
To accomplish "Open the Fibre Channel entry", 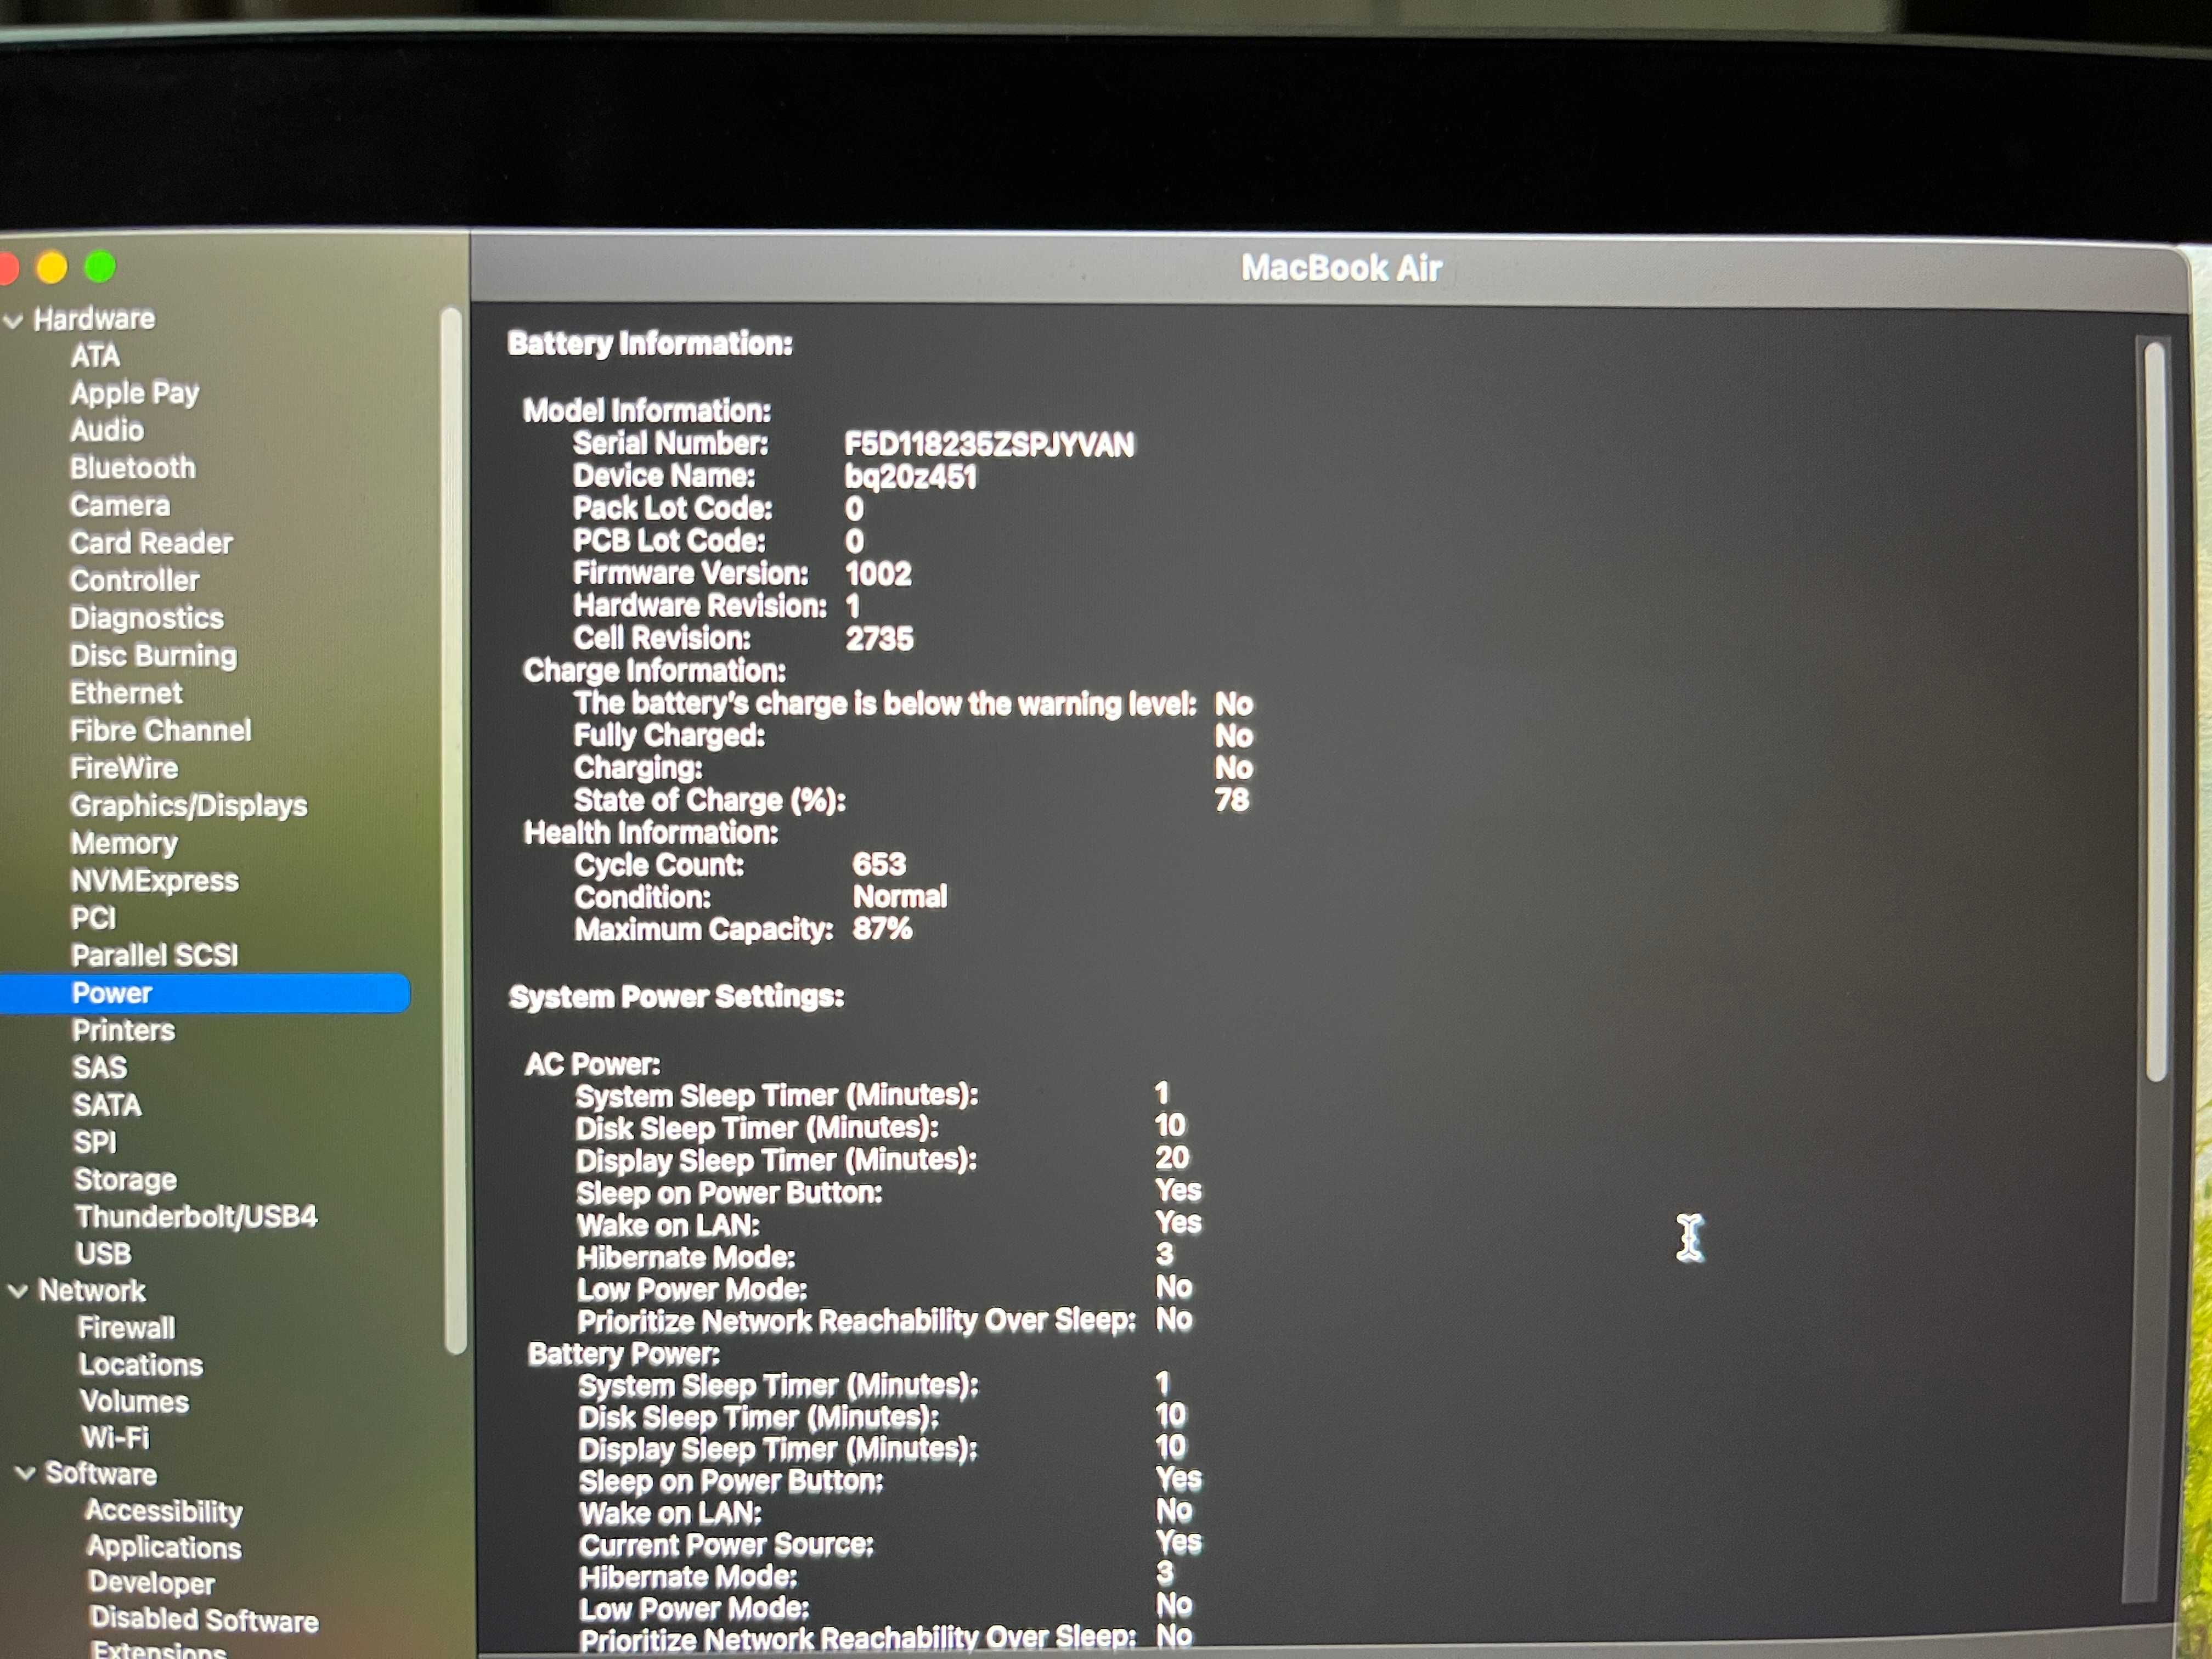I will [161, 731].
